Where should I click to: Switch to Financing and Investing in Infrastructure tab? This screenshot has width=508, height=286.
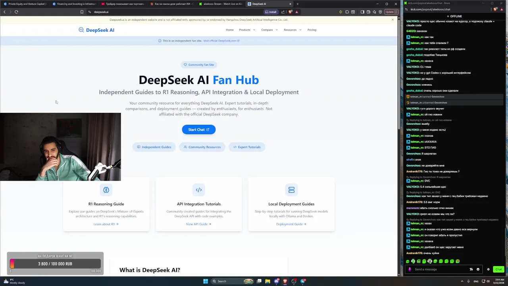(75, 4)
